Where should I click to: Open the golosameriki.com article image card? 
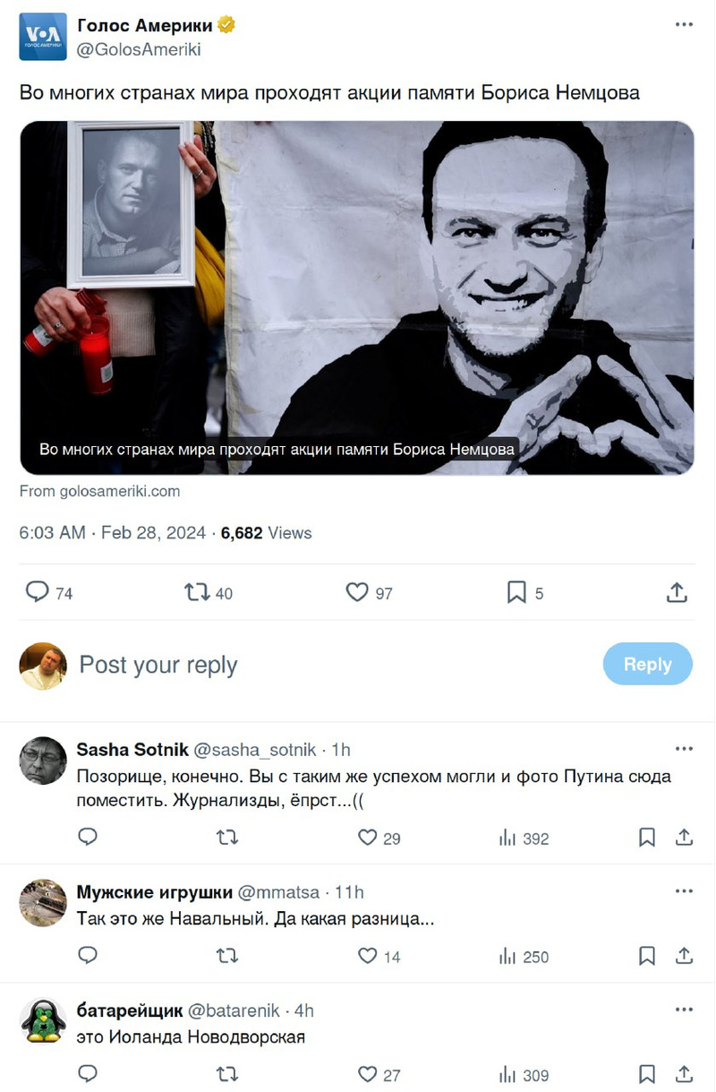356,297
